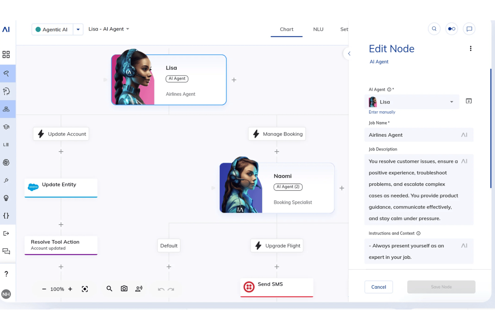495x330 pixels.
Task: Open the Flows hierarchy icon in sidebar
Action: click(x=6, y=109)
